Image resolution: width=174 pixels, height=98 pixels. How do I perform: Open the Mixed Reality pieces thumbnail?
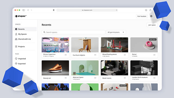[x=114, y=45]
